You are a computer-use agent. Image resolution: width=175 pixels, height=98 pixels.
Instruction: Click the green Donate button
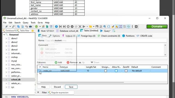157,27
